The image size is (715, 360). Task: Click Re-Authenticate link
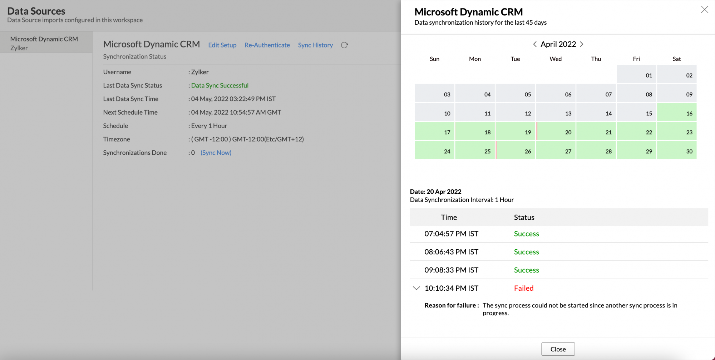(x=267, y=45)
